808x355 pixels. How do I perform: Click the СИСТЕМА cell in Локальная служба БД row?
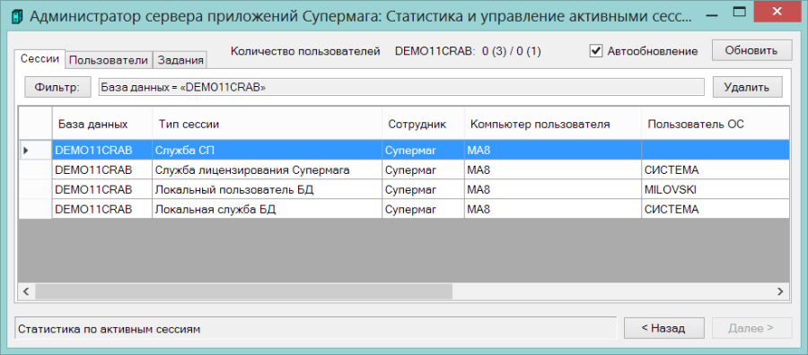pyautogui.click(x=716, y=209)
